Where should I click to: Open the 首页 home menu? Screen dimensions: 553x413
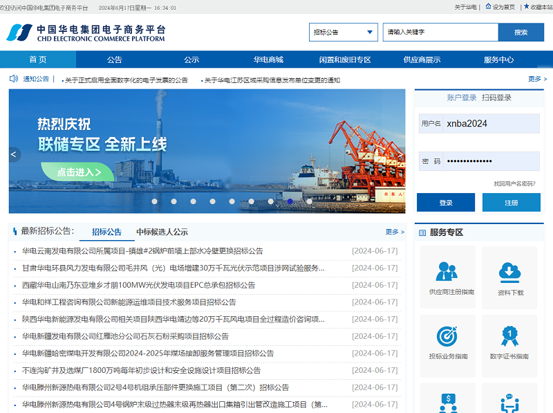(38, 59)
